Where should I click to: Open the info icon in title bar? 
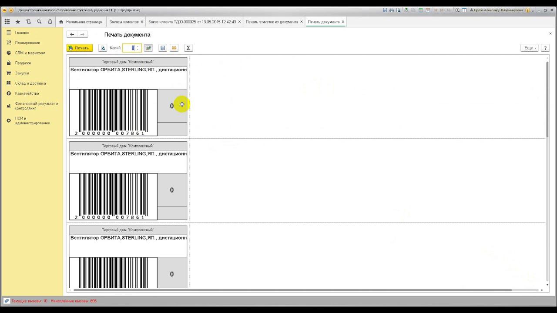pos(527,10)
